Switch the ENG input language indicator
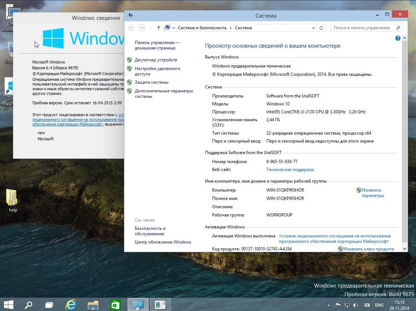416x311 pixels. click(379, 305)
